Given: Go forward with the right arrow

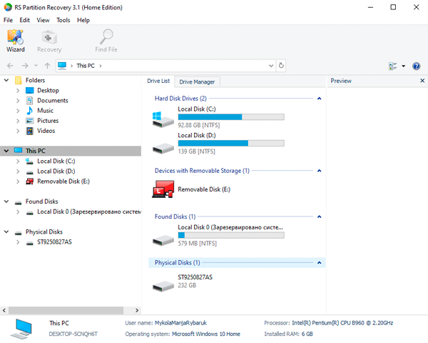Looking at the screenshot, I should [x=25, y=66].
